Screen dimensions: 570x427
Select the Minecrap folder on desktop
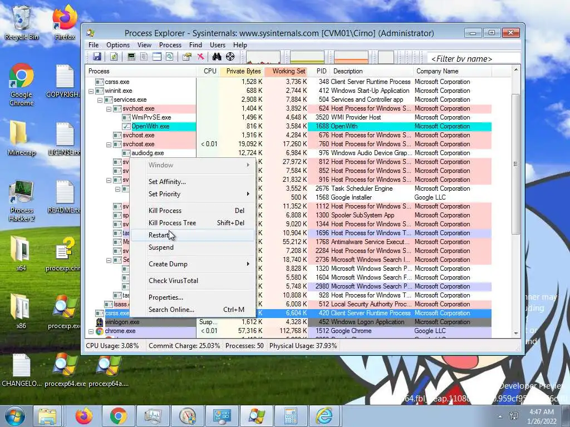point(22,139)
